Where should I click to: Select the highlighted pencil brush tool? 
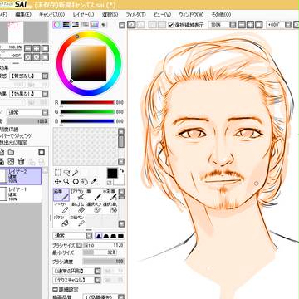tap(61, 195)
